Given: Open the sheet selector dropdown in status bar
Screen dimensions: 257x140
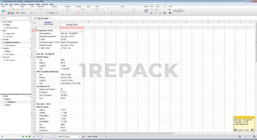Looking at the screenshot, I should [x=79, y=137].
